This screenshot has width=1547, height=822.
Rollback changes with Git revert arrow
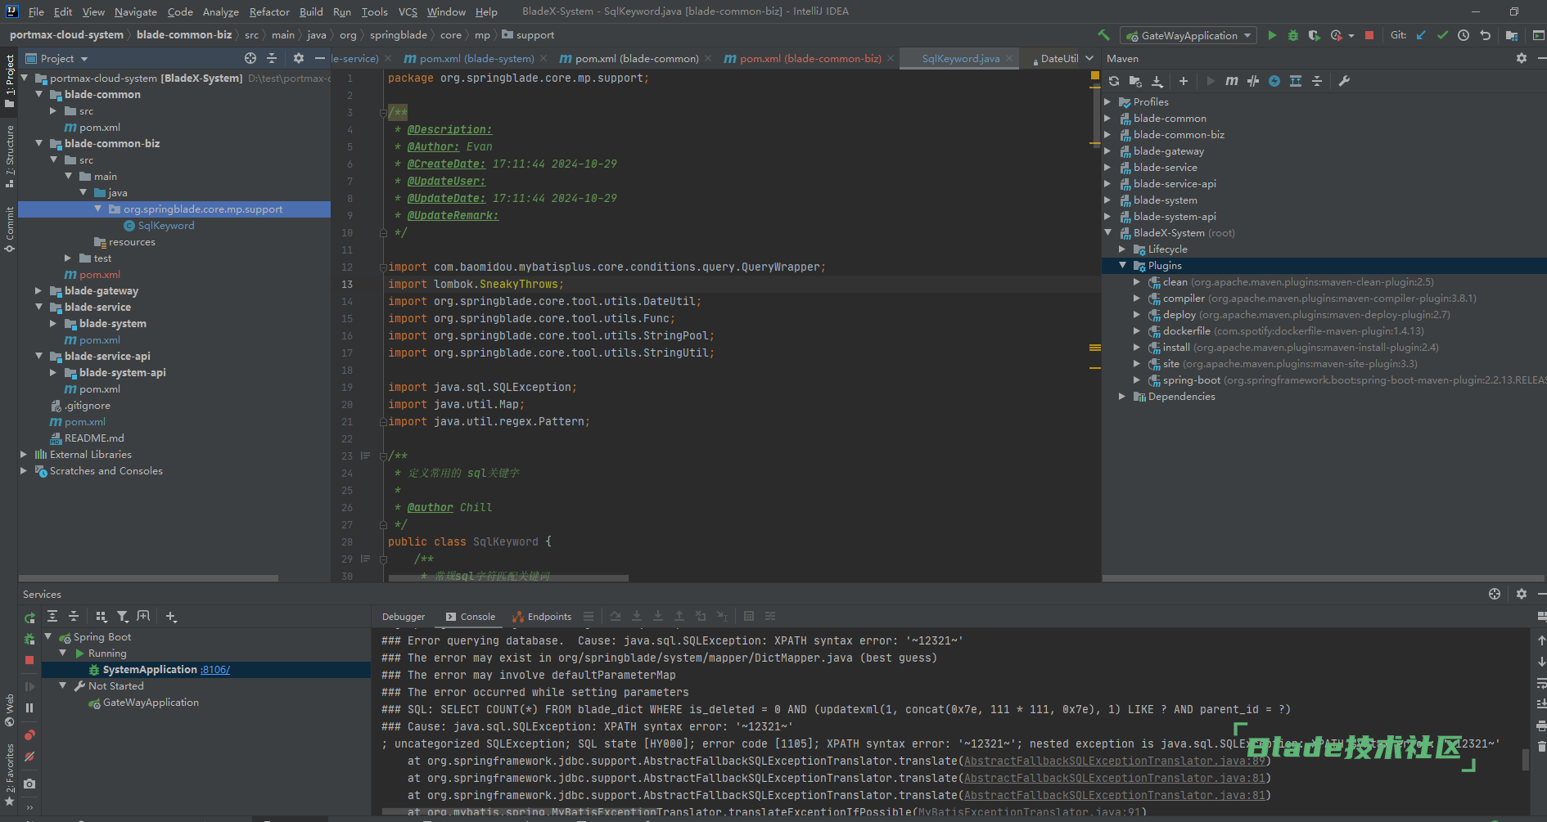pos(1485,35)
